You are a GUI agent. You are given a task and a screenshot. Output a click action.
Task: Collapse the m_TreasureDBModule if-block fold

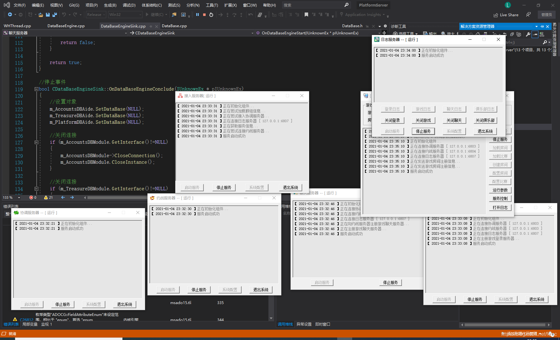click(37, 189)
